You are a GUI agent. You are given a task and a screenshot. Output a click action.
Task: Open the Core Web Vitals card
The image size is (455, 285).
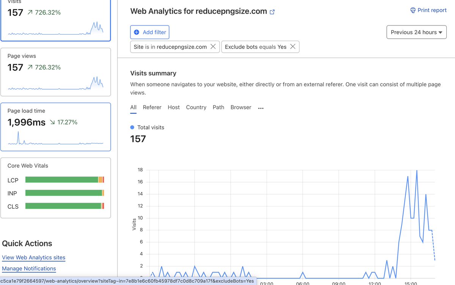point(56,188)
